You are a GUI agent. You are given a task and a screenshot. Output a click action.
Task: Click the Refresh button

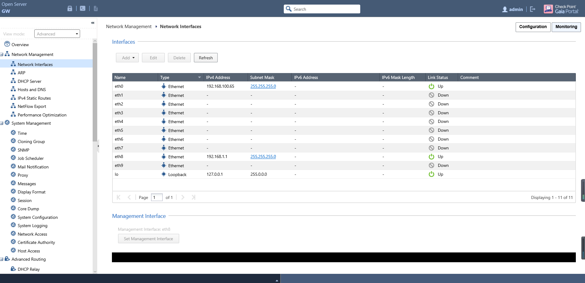coord(206,58)
